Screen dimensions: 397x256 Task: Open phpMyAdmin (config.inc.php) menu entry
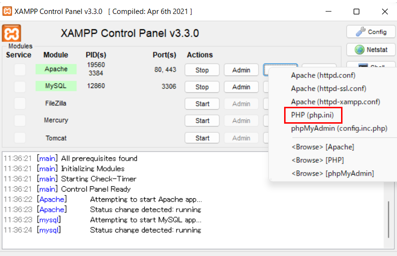click(x=339, y=128)
